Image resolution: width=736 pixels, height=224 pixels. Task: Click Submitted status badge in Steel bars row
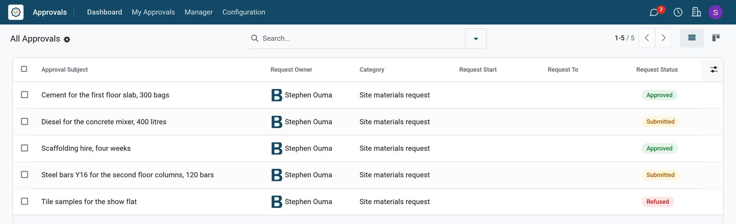(x=661, y=175)
